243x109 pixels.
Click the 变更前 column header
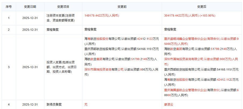coord(122,7)
